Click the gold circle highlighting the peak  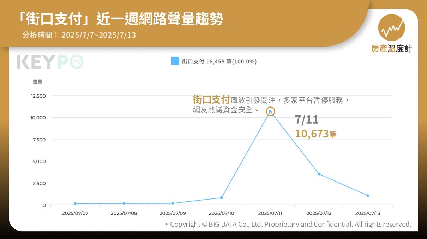click(x=270, y=111)
